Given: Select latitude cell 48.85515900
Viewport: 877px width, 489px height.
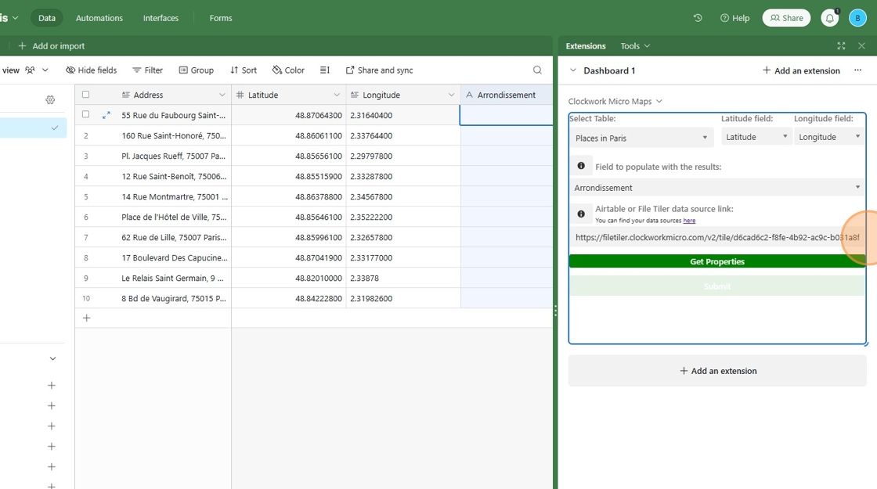Looking at the screenshot, I should coord(289,176).
